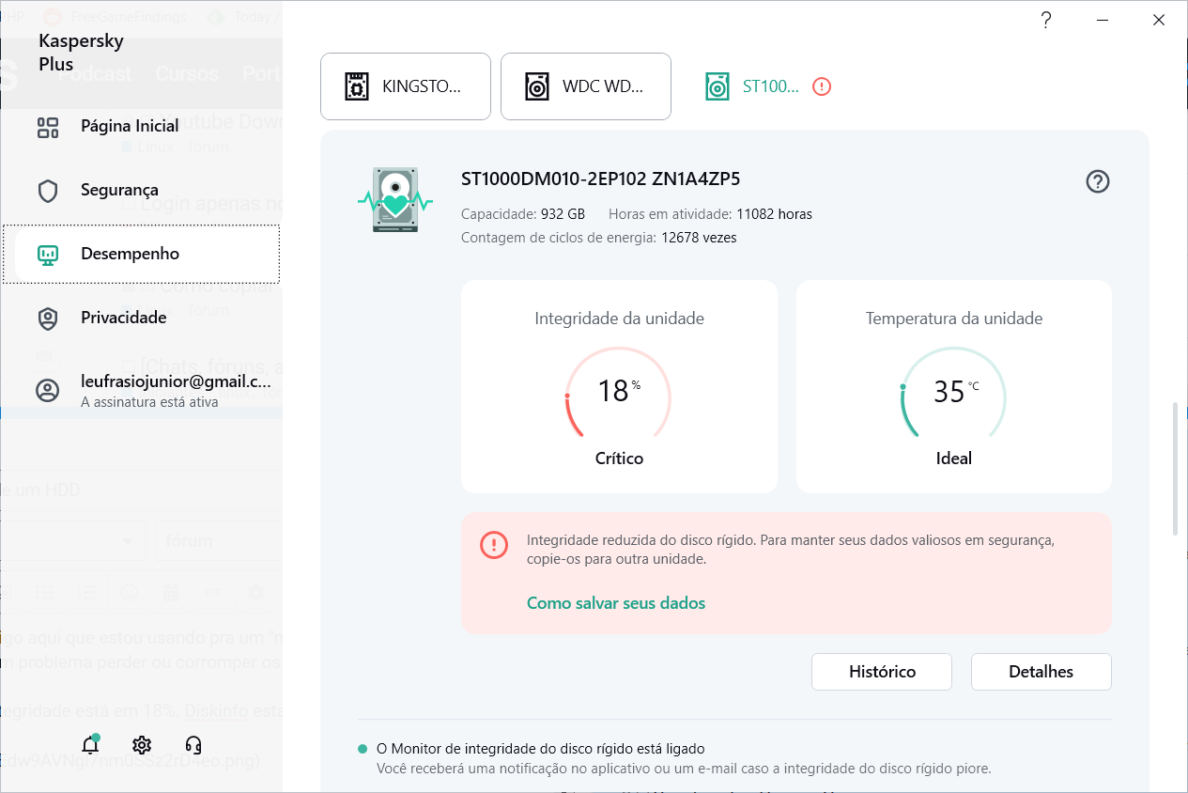Open notifications bell icon
The width and height of the screenshot is (1188, 793).
click(90, 745)
